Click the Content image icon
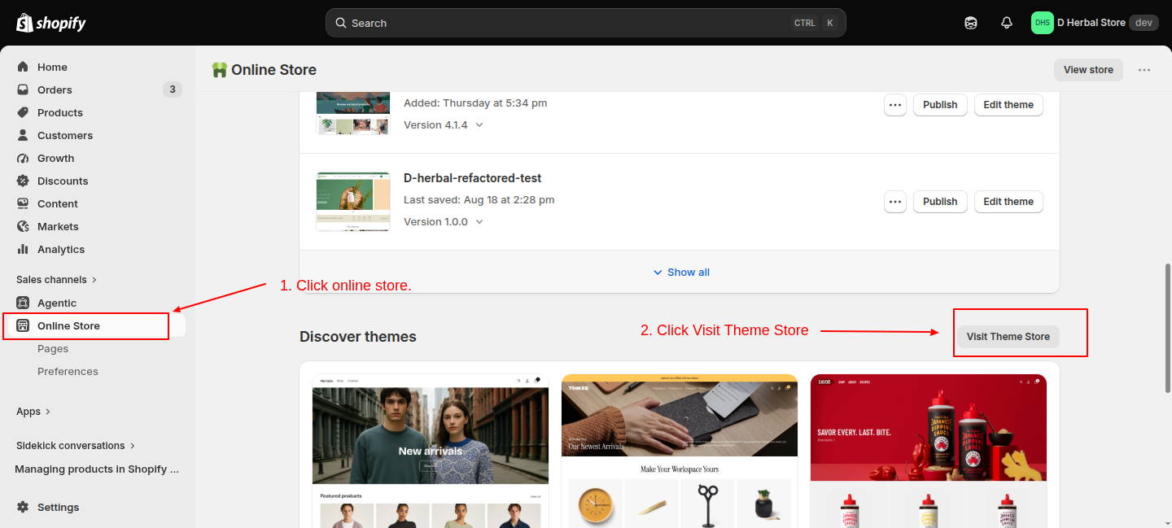 (23, 203)
